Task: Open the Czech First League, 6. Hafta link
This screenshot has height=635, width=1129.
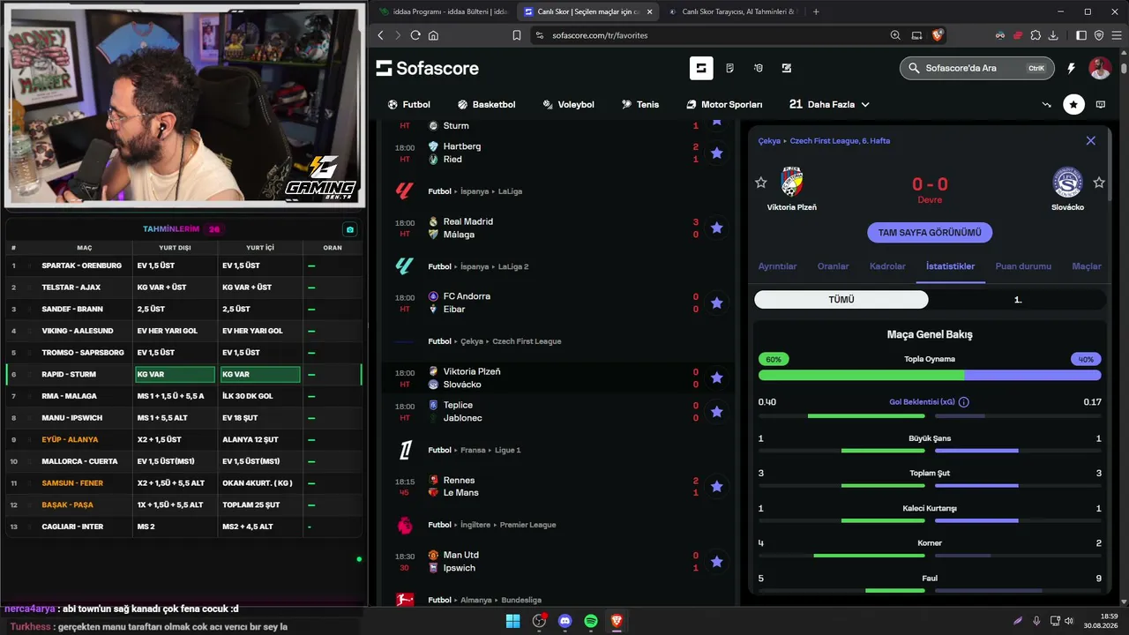Action: point(840,141)
